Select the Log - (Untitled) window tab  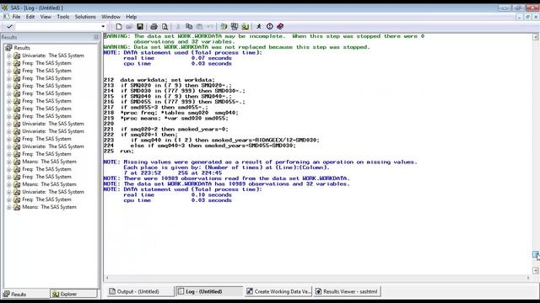click(x=208, y=291)
